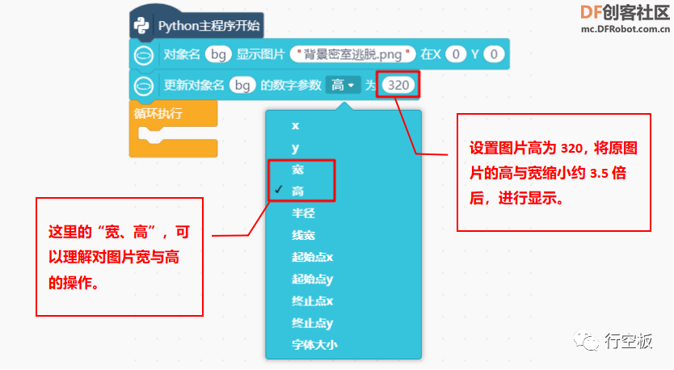This screenshot has width=674, height=370.
Task: Click the screen icon on 更新对象名 block
Action: (x=144, y=86)
